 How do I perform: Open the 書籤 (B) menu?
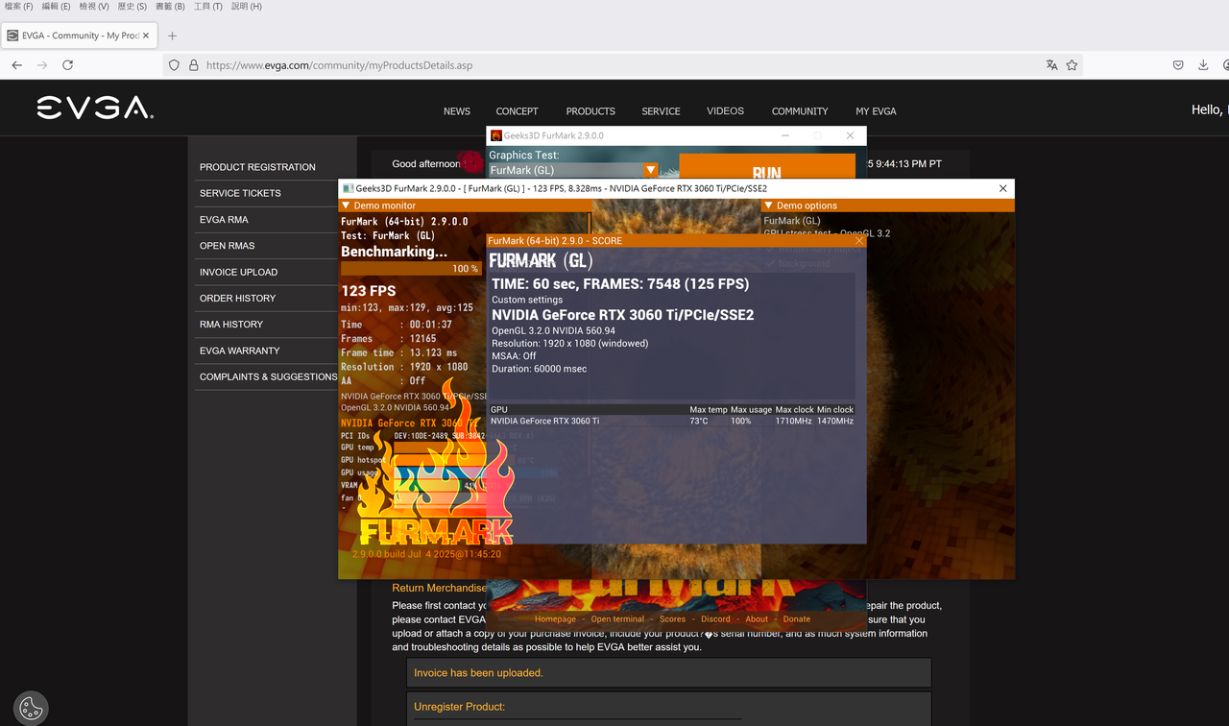(x=170, y=7)
